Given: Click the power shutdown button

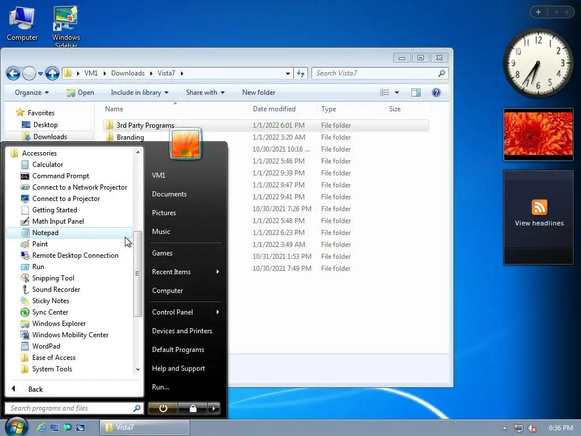Looking at the screenshot, I should [x=163, y=408].
